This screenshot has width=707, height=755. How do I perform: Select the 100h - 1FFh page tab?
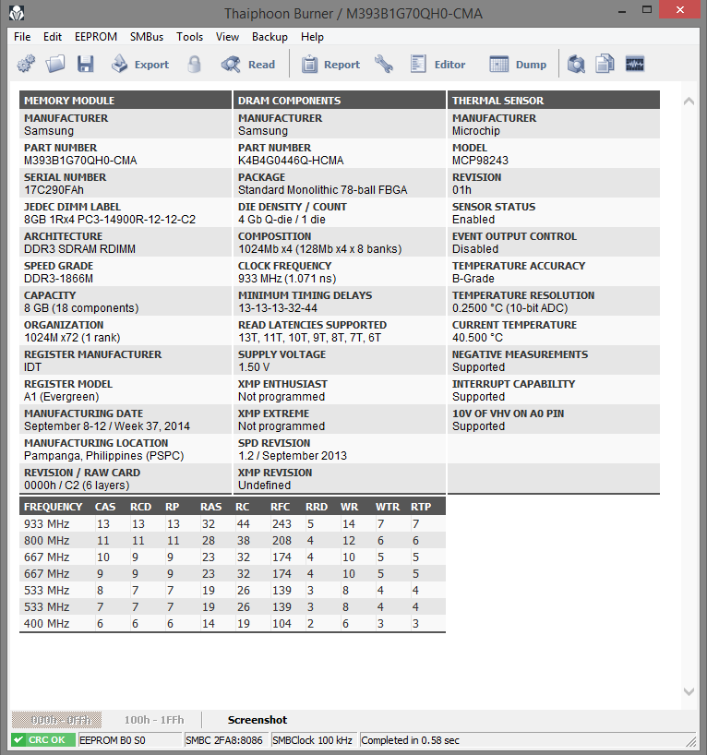[154, 720]
